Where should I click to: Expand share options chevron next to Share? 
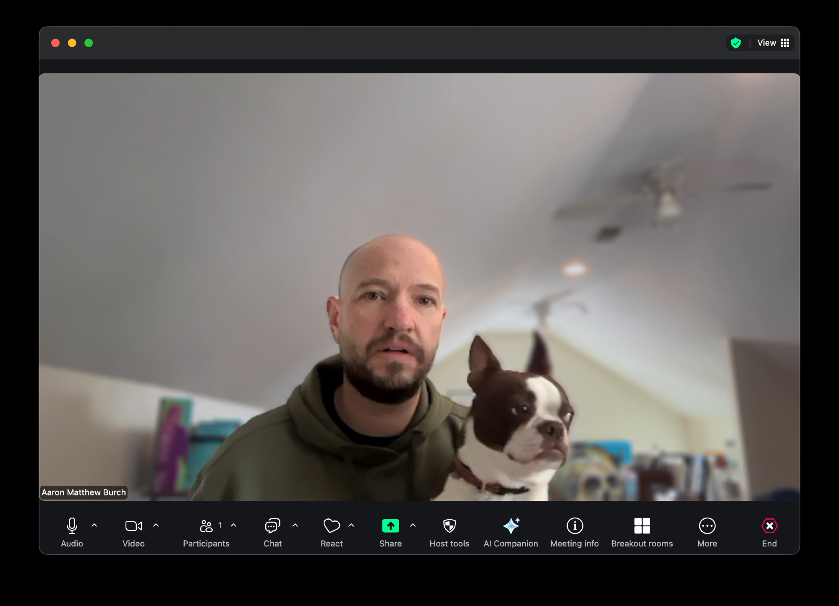[x=413, y=525]
